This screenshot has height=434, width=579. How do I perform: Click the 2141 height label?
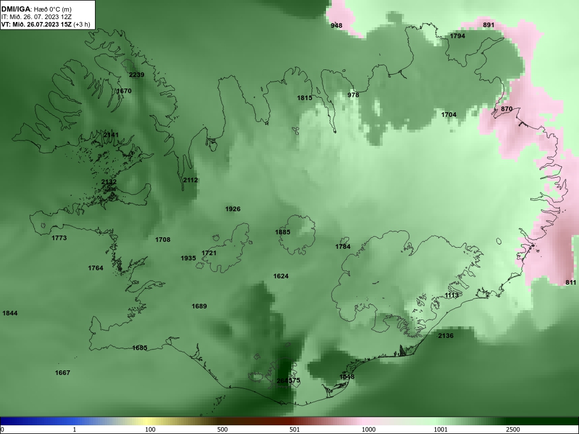[111, 135]
